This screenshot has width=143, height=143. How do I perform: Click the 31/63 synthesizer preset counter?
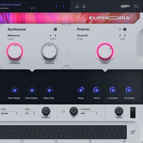click(53, 39)
